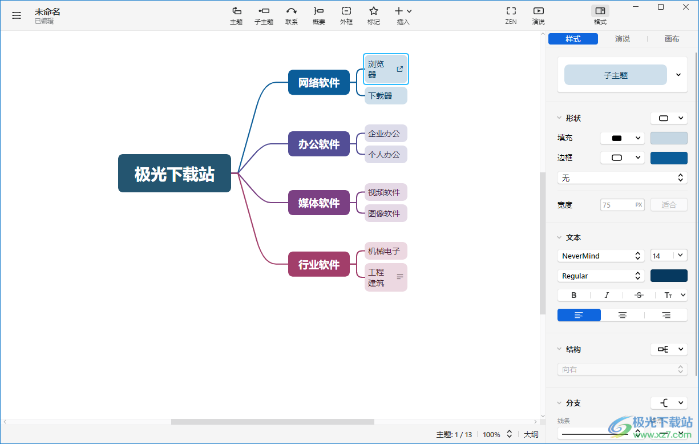This screenshot has width=699, height=444.
Task: Toggle the 格式 format panel
Action: coord(600,15)
